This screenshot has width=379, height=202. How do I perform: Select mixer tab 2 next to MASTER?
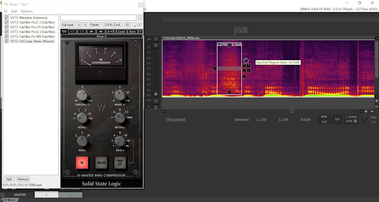(x=71, y=195)
